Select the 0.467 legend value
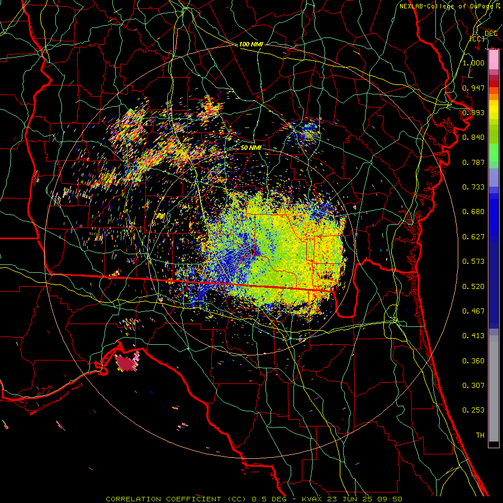Viewport: 503px width, 503px height. click(473, 311)
